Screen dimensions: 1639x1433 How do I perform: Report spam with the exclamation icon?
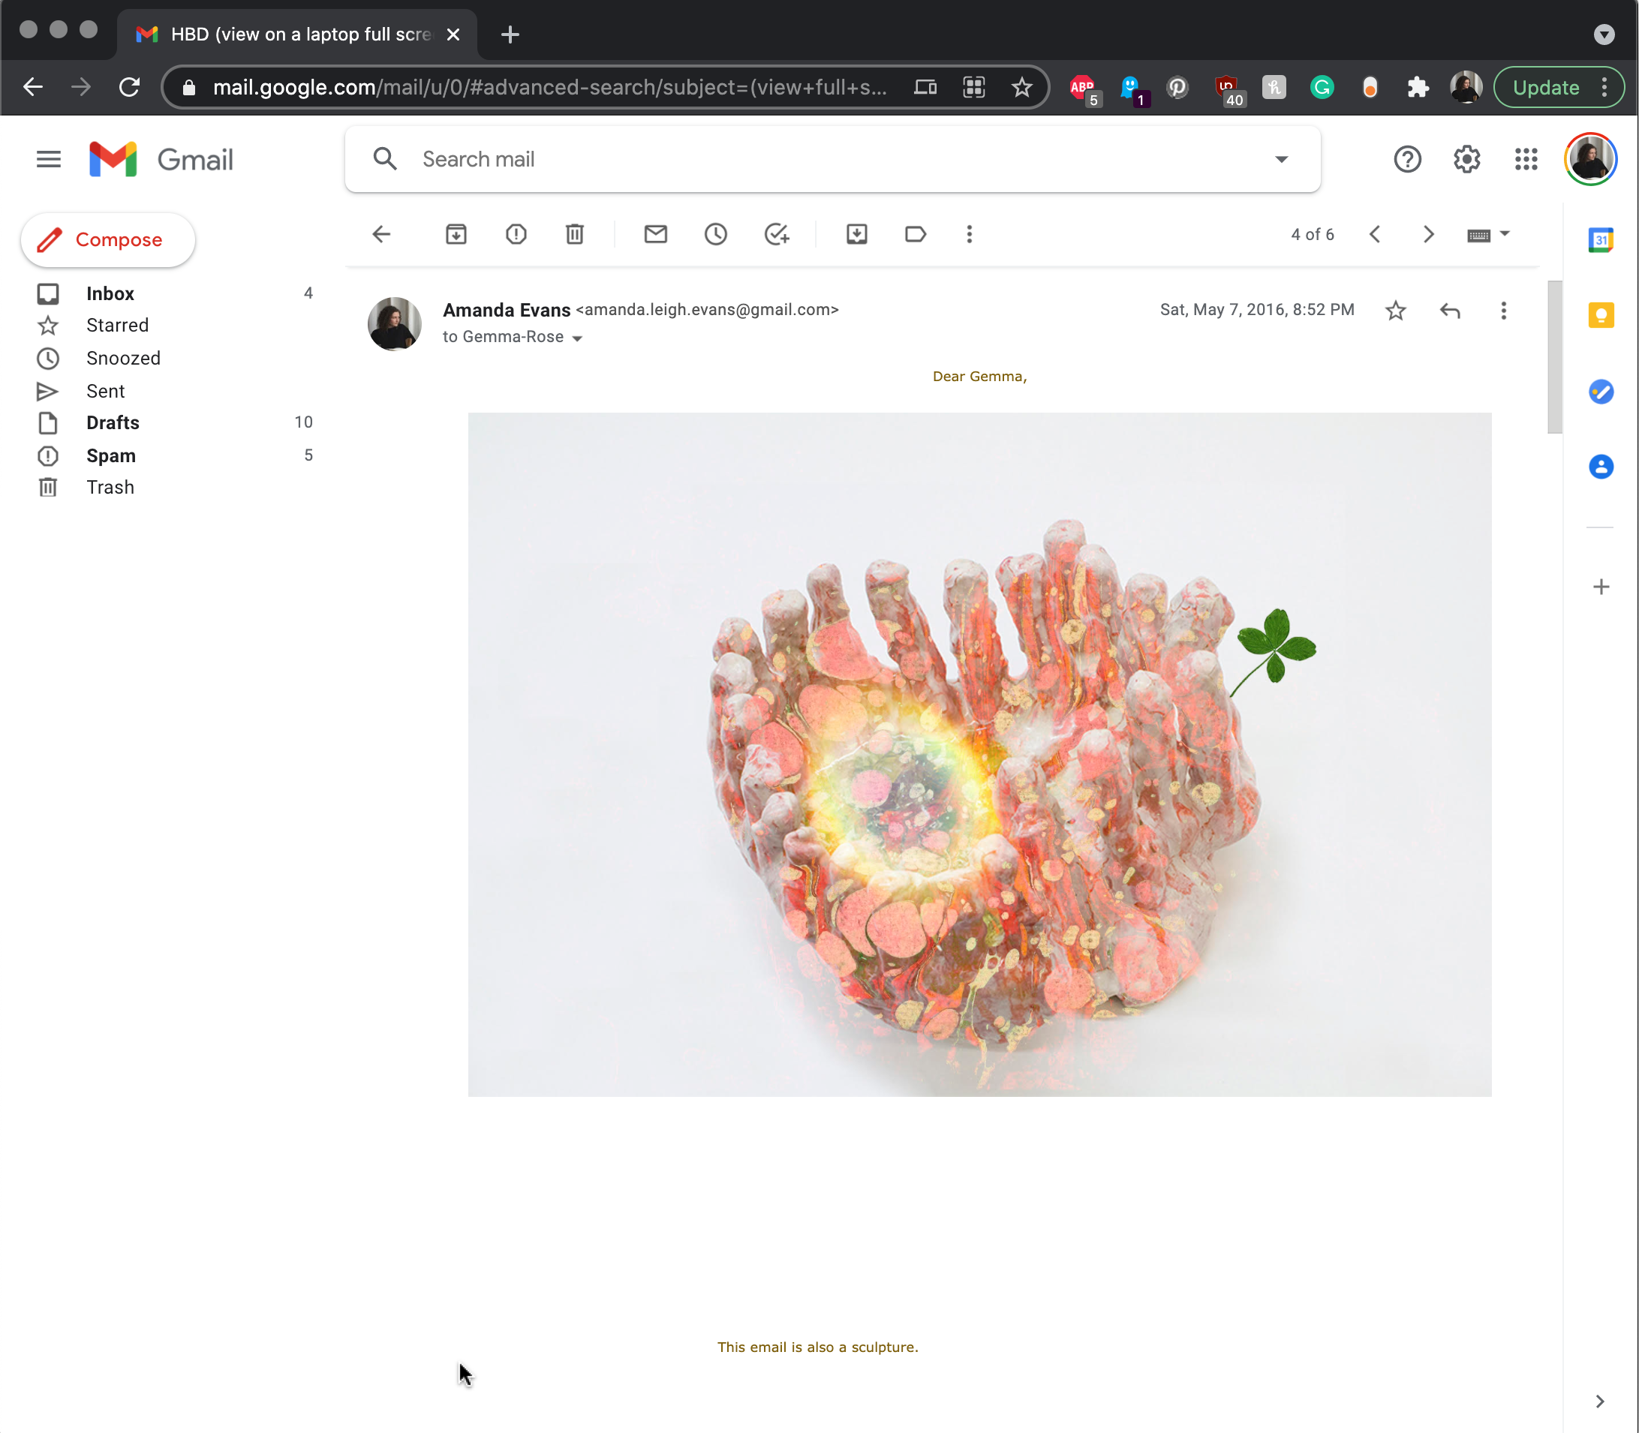516,234
